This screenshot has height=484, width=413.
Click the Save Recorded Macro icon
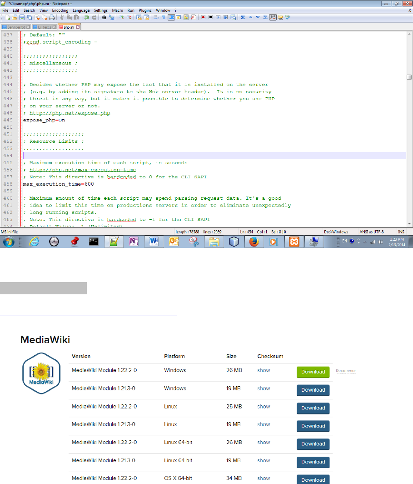(234, 17)
